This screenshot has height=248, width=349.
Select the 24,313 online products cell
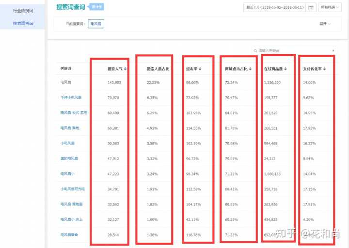tap(270, 159)
